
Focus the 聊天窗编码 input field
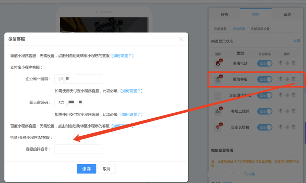78,102
